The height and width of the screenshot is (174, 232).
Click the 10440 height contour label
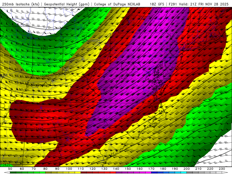(x=39, y=129)
